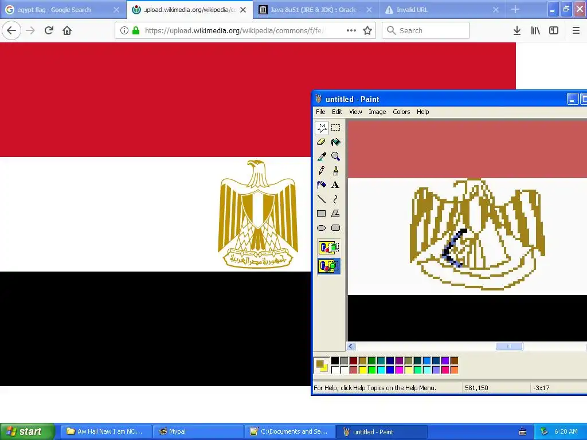This screenshot has width=587, height=440.
Task: Reload the current page in Firefox
Action: pyautogui.click(x=49, y=31)
